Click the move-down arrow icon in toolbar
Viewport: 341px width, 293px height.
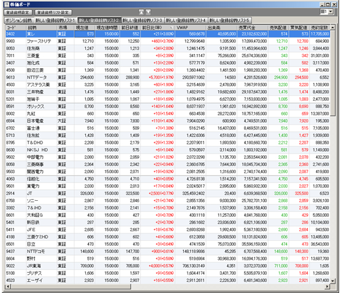pos(148,12)
